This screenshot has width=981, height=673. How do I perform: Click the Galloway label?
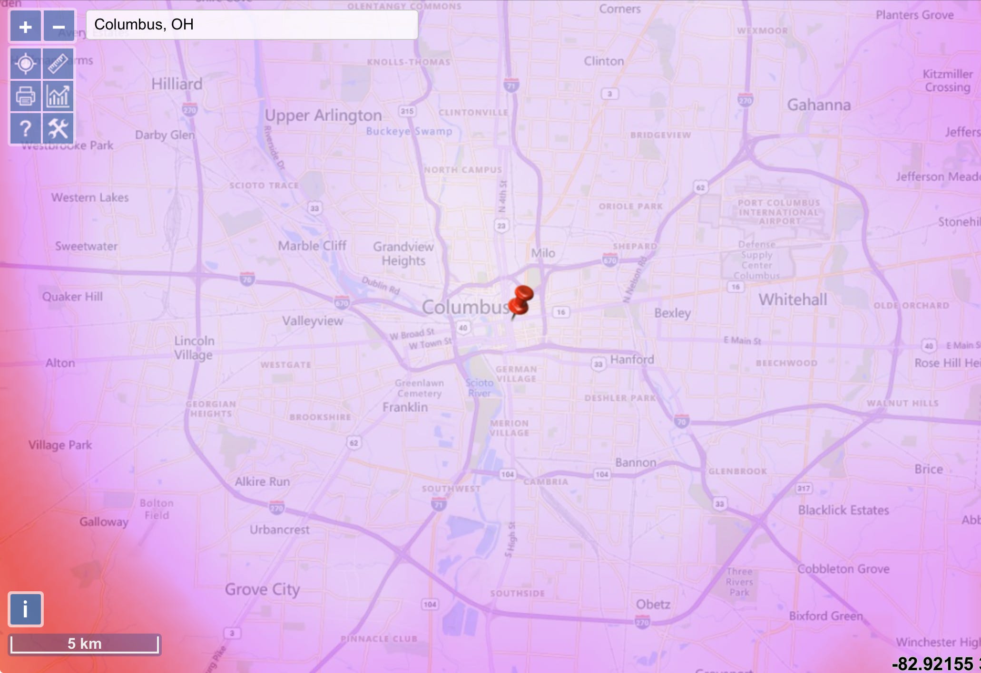(104, 522)
